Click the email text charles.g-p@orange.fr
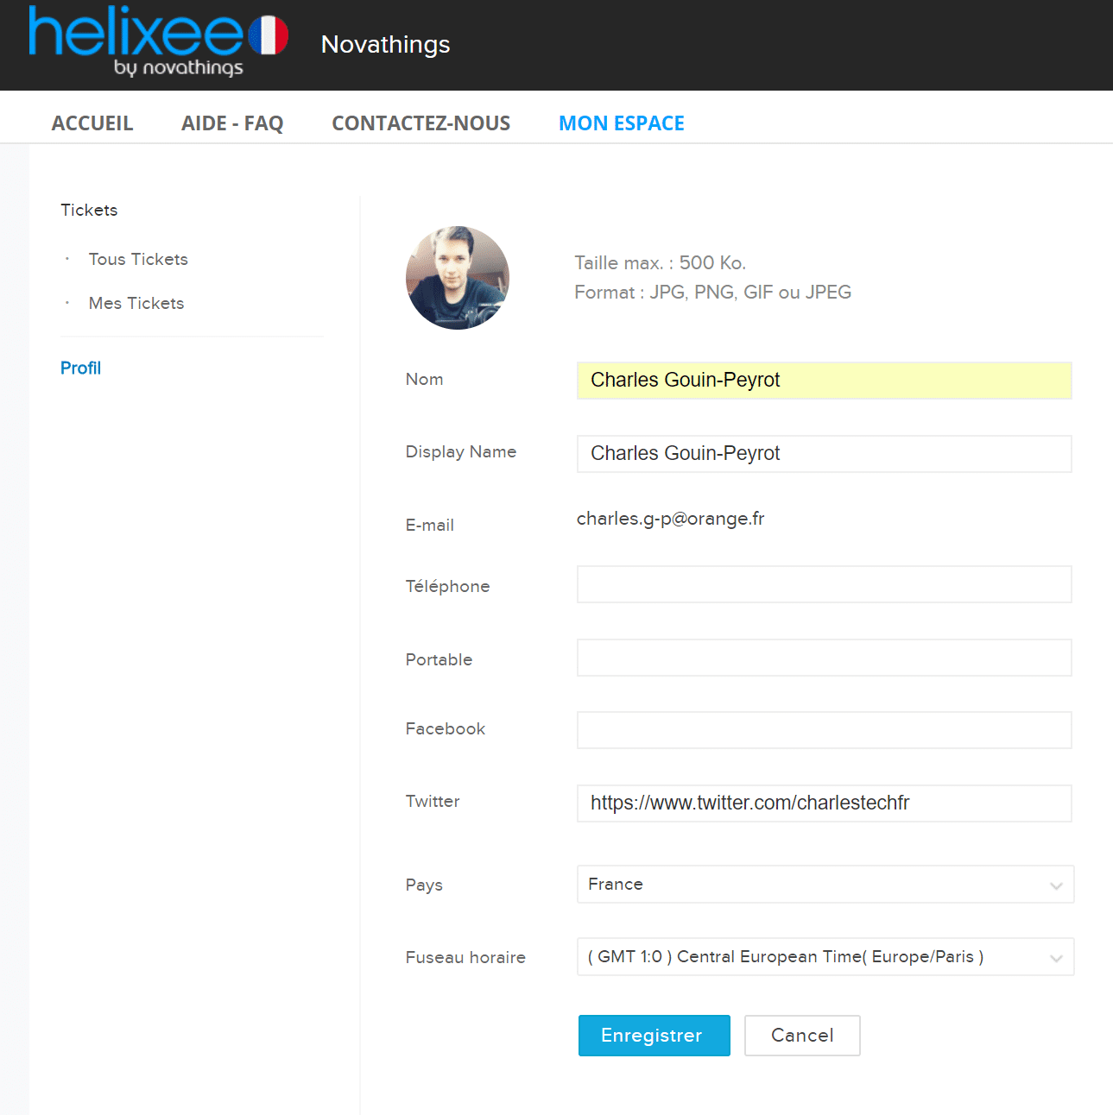This screenshot has width=1113, height=1115. [x=671, y=519]
